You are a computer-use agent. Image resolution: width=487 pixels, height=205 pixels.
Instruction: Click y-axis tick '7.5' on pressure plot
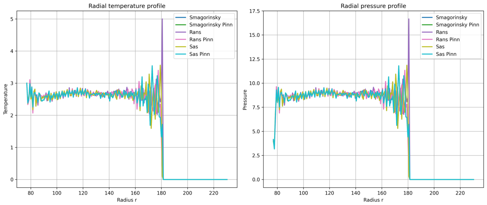(256, 107)
